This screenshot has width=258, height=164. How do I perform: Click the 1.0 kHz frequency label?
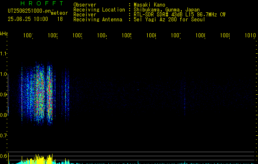point(3,74)
